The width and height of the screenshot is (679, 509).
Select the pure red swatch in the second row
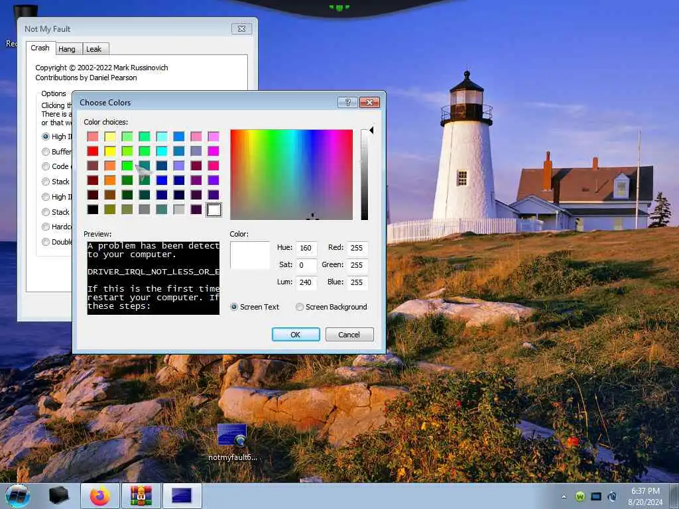tap(93, 151)
